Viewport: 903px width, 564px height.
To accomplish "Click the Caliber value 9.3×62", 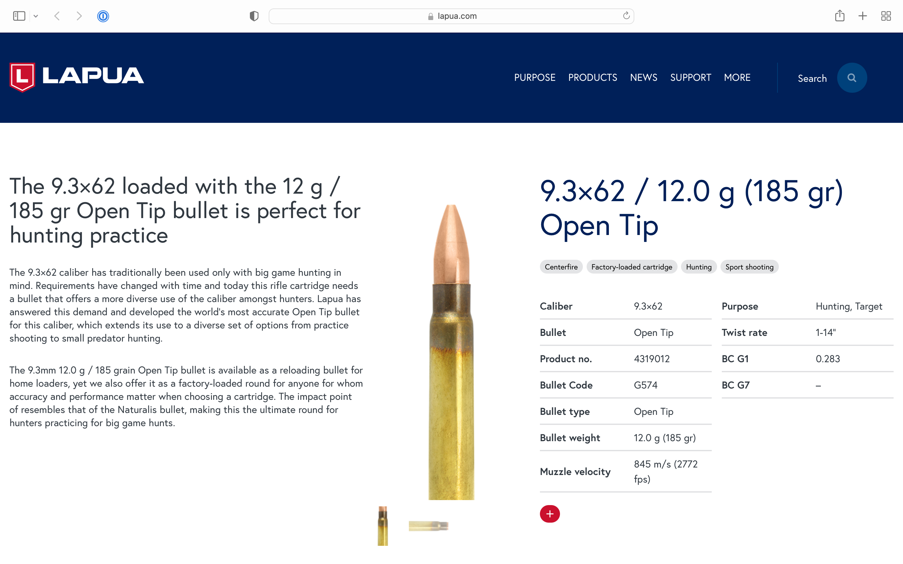I will click(x=648, y=306).
